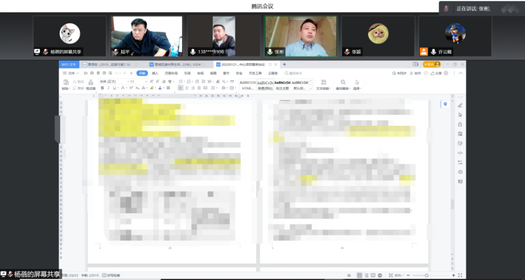Click the 分享 share button

[436, 73]
